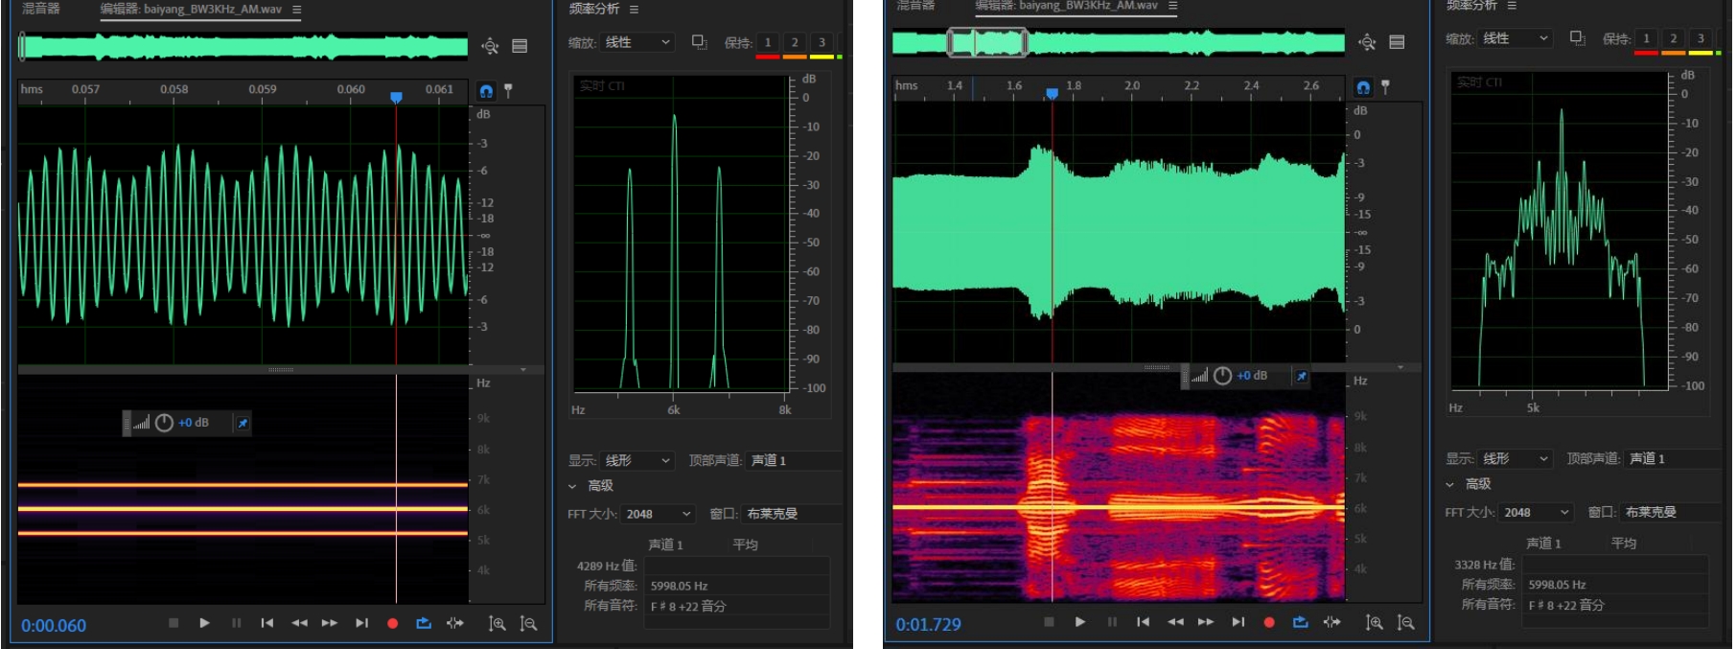
Task: Open the FFT 大小 2048 dropdown in the right panel
Action: (1537, 512)
